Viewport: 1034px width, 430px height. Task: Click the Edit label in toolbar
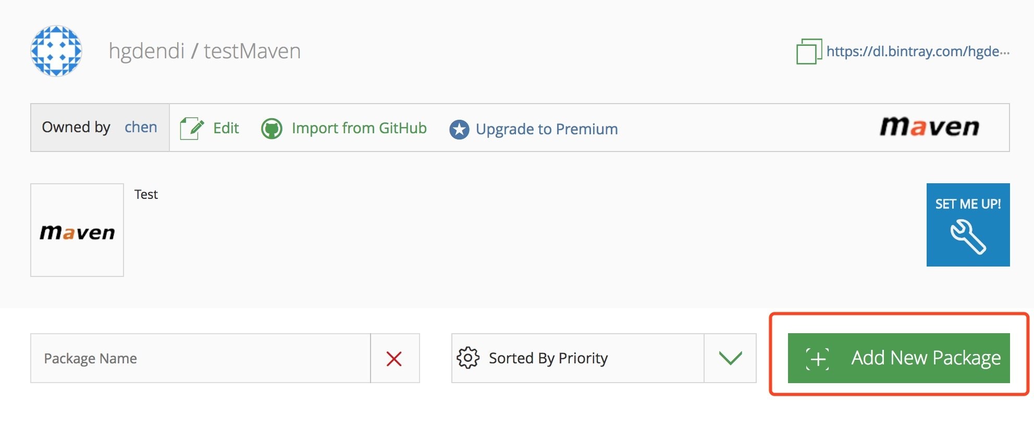click(x=226, y=128)
